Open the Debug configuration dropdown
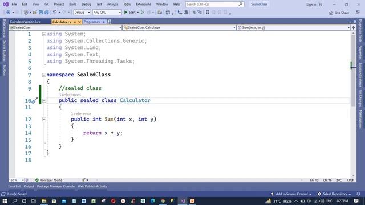 point(82,13)
